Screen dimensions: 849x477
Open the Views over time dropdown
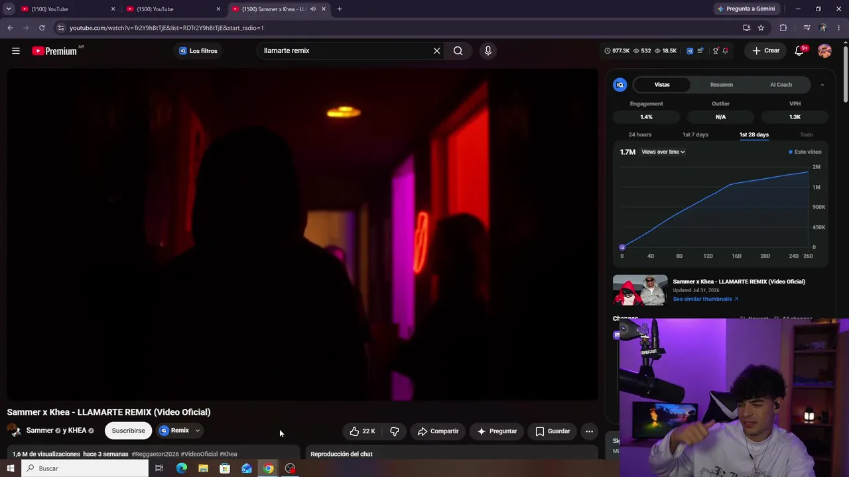coord(663,152)
